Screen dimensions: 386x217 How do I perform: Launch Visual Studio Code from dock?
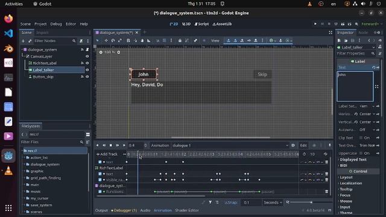coord(8,33)
